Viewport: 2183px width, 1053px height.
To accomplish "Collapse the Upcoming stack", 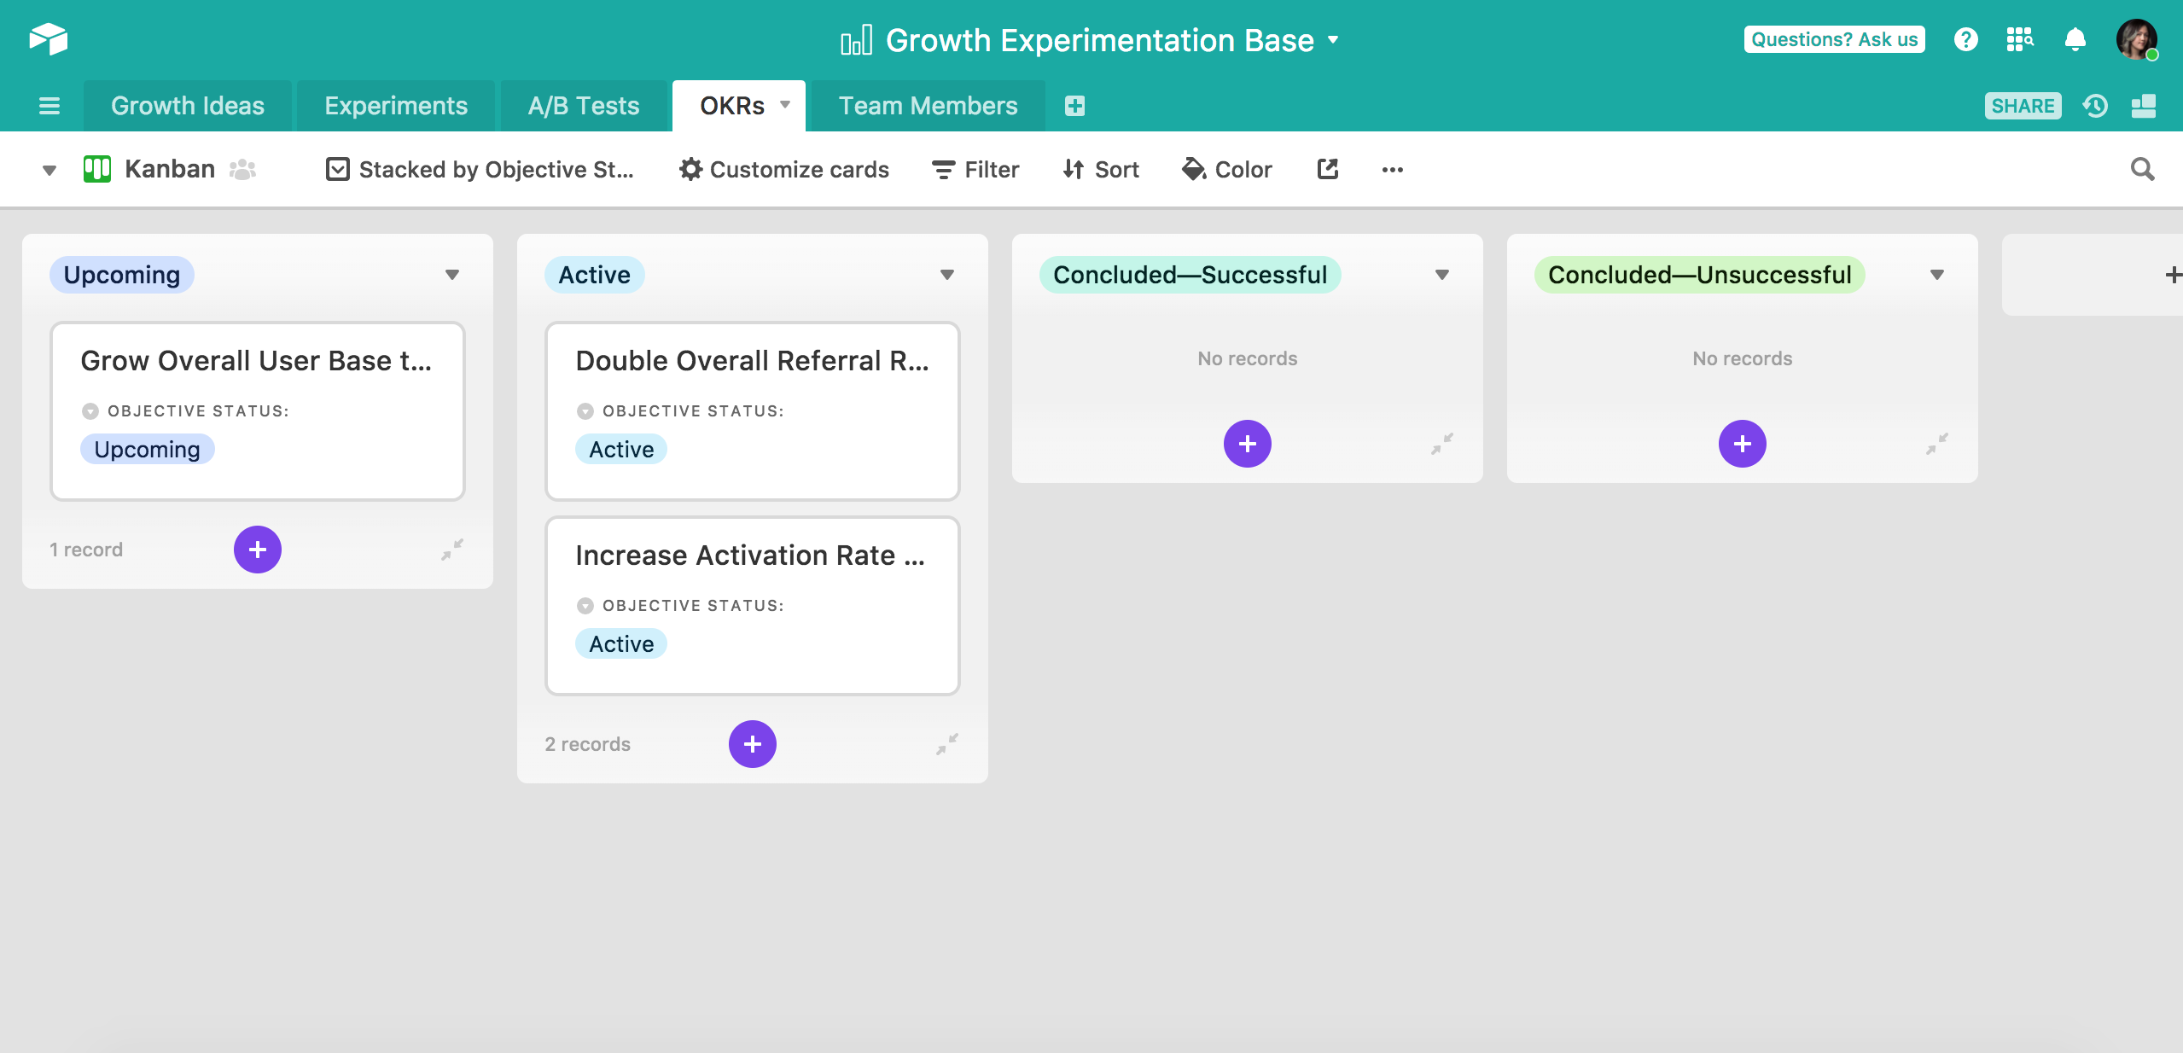I will pyautogui.click(x=451, y=550).
